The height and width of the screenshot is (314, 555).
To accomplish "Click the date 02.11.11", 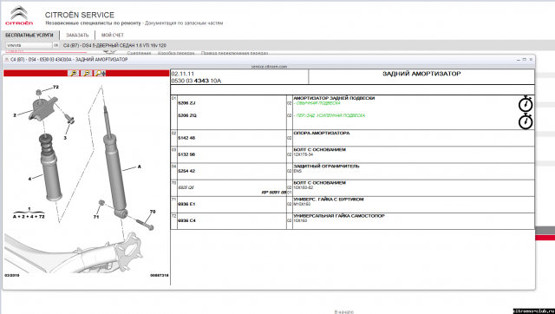I will [x=183, y=74].
